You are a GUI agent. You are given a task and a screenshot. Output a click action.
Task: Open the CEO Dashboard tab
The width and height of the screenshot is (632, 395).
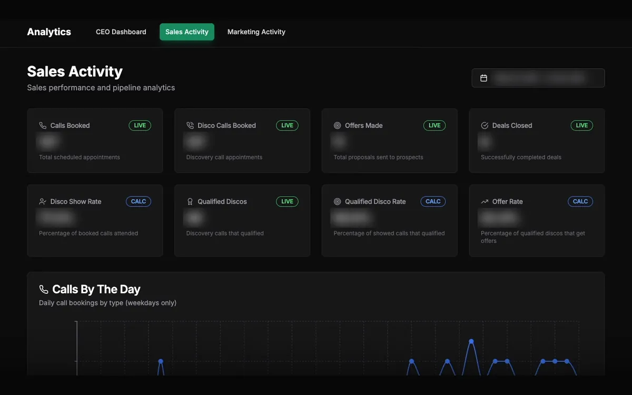[x=121, y=32]
